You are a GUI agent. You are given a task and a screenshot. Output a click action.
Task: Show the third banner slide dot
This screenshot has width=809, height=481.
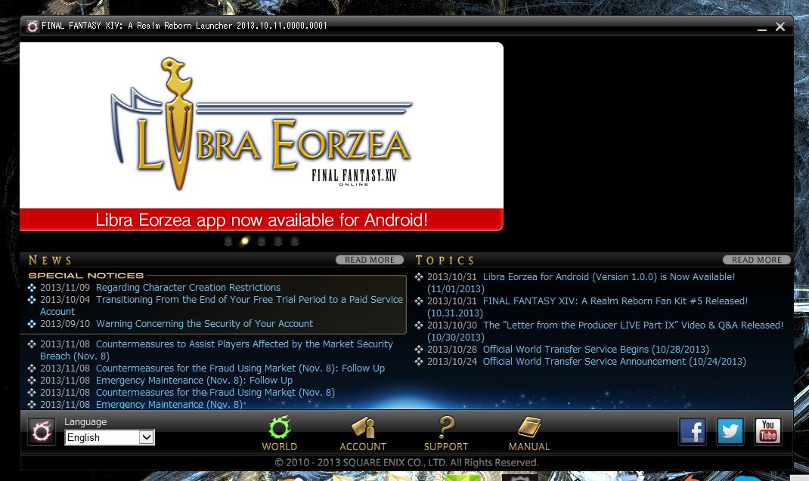pos(262,241)
